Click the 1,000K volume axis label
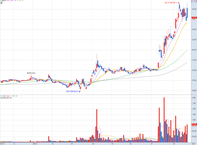This screenshot has width=197, height=145. point(194,120)
